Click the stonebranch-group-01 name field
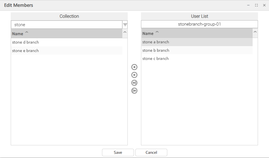This screenshot has width=269, height=158. coord(199,24)
